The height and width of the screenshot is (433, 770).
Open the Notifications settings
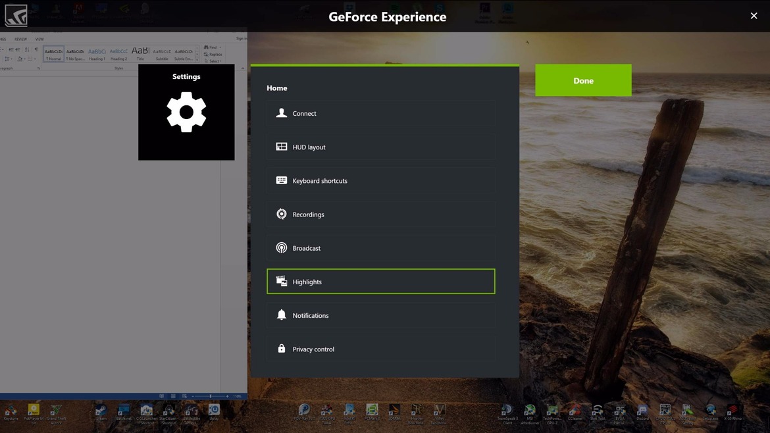pyautogui.click(x=380, y=315)
